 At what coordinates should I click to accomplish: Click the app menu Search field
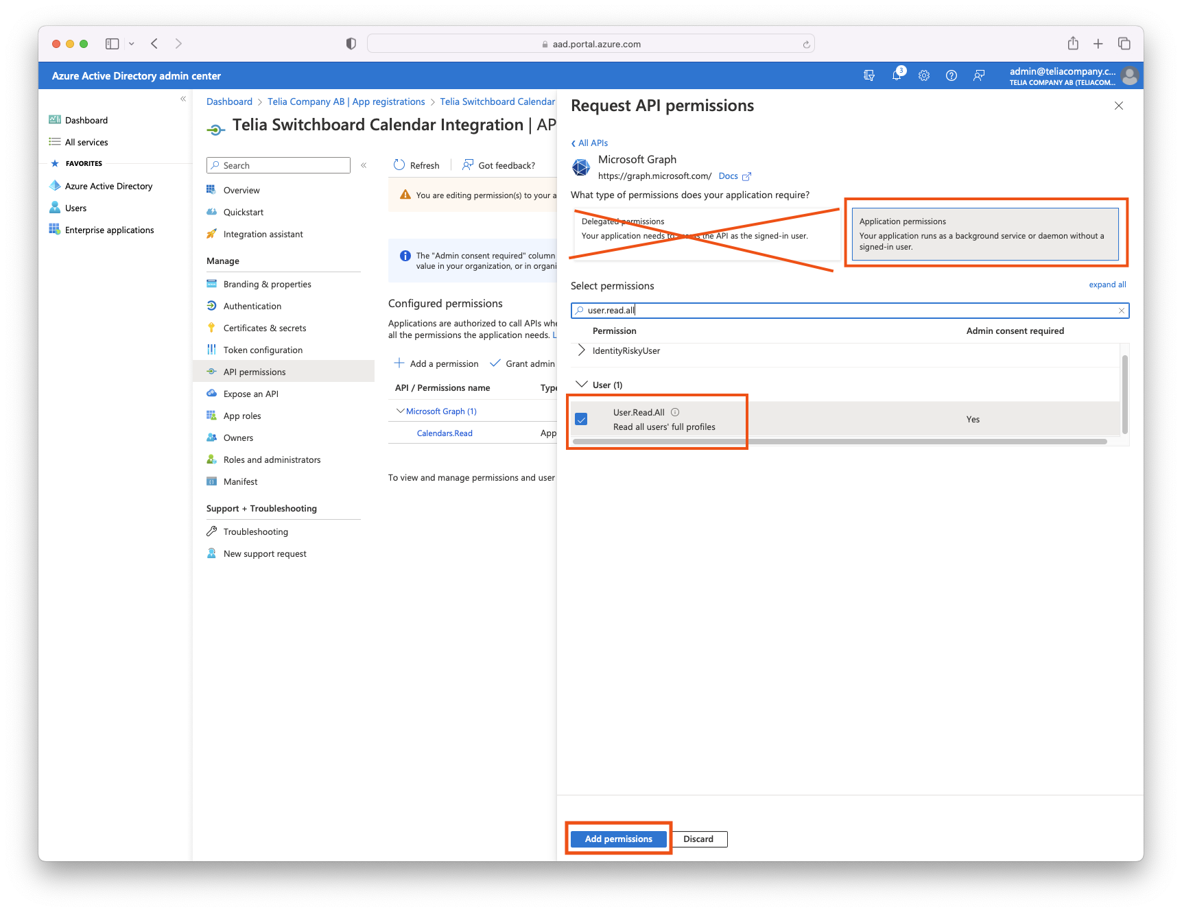click(x=279, y=165)
